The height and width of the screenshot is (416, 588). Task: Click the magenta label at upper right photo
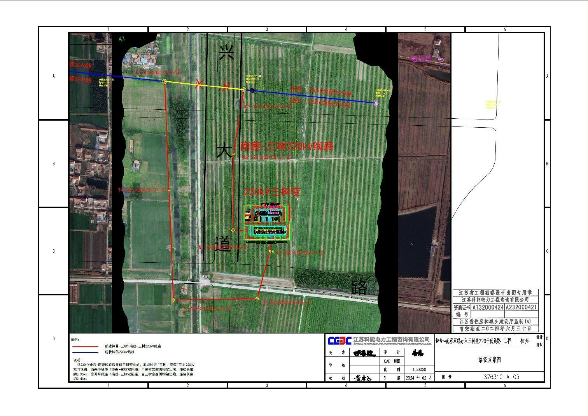pyautogui.click(x=421, y=59)
